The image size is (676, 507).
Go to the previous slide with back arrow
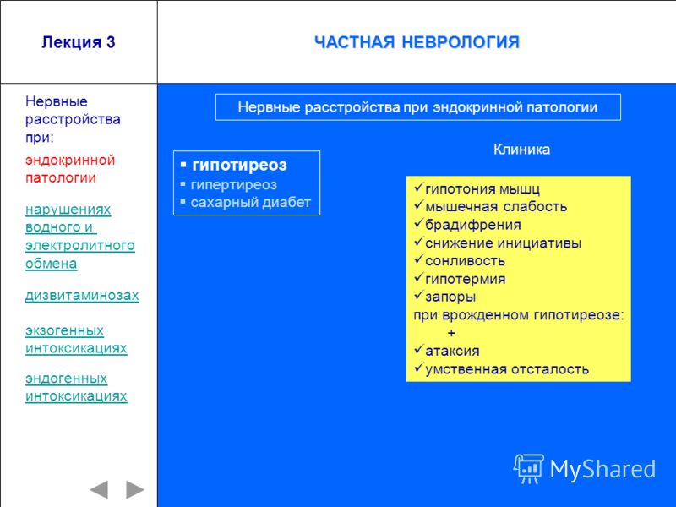(99, 489)
